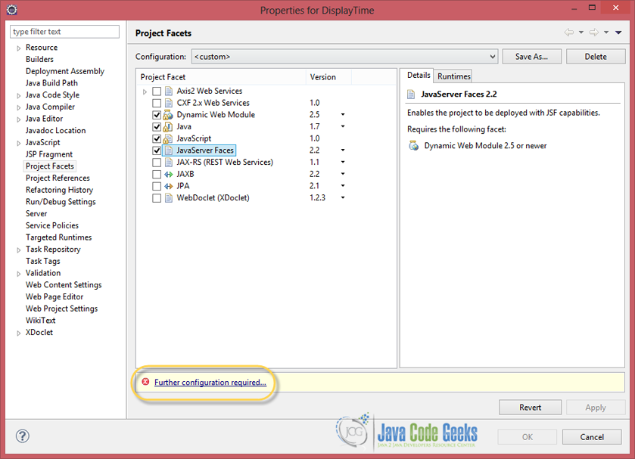Image resolution: width=635 pixels, height=459 pixels.
Task: Check the JAXB facet checkbox
Action: pos(157,175)
